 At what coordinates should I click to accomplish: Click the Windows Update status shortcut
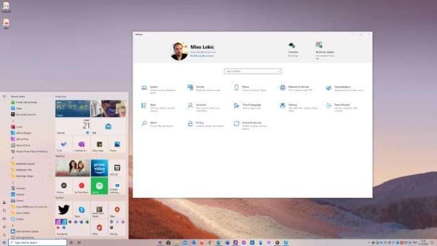point(325,50)
